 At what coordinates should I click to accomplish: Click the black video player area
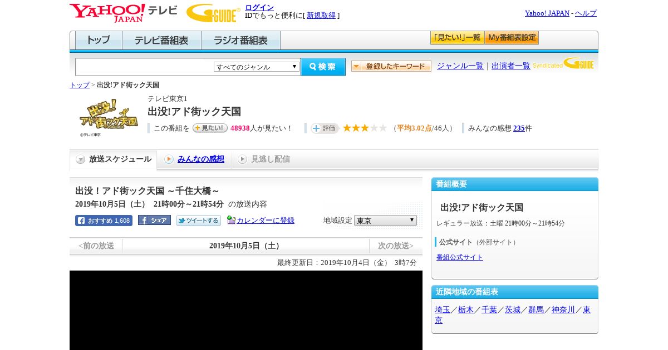coord(246,310)
